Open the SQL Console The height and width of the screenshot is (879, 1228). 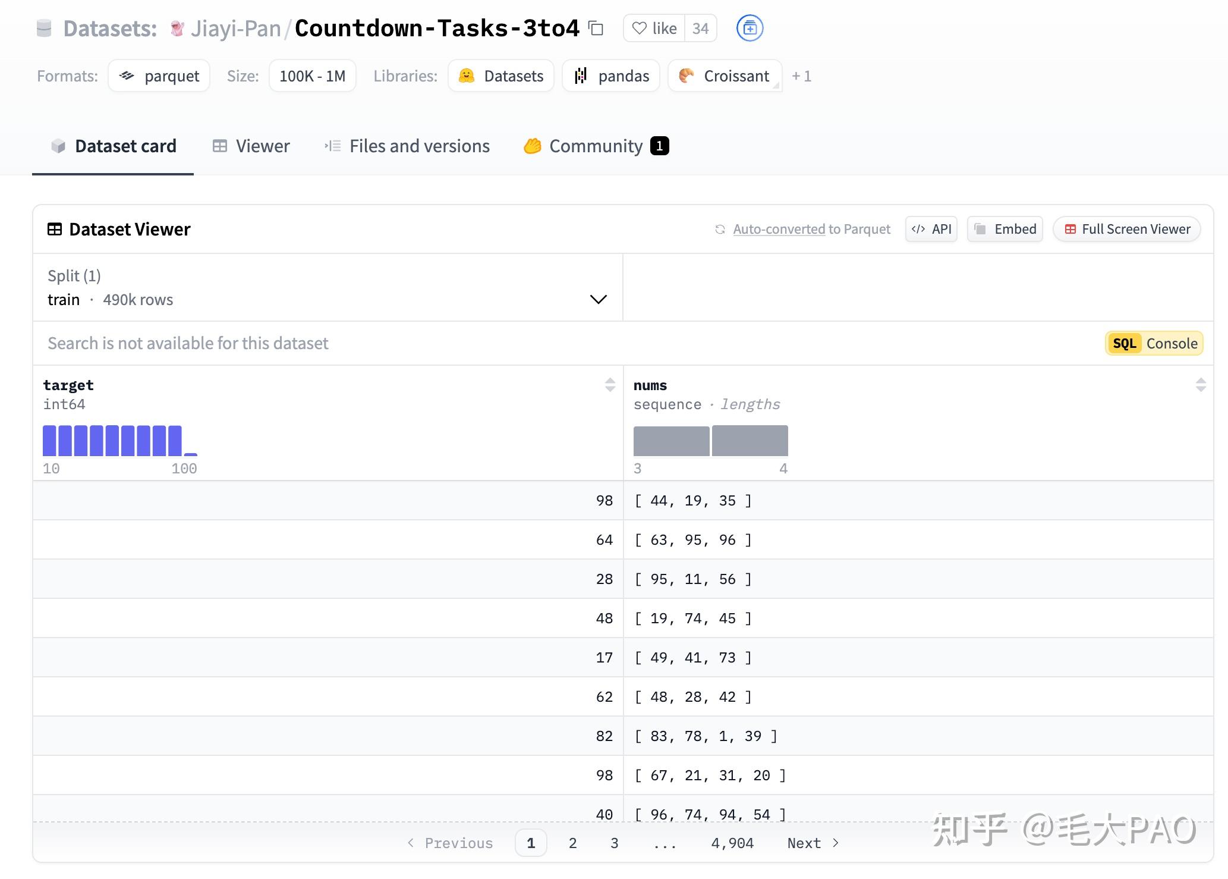click(x=1153, y=343)
